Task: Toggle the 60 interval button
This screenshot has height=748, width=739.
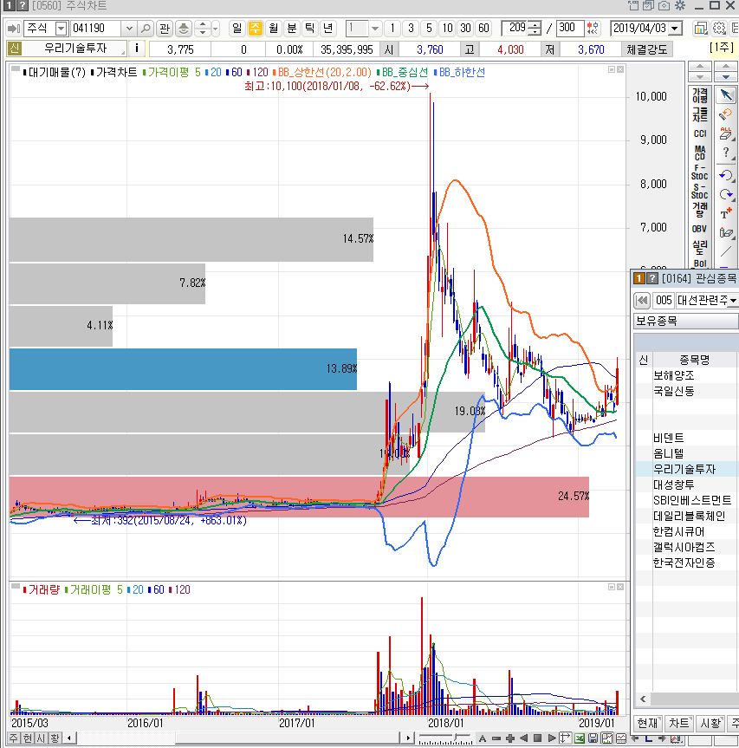Action: click(x=483, y=28)
